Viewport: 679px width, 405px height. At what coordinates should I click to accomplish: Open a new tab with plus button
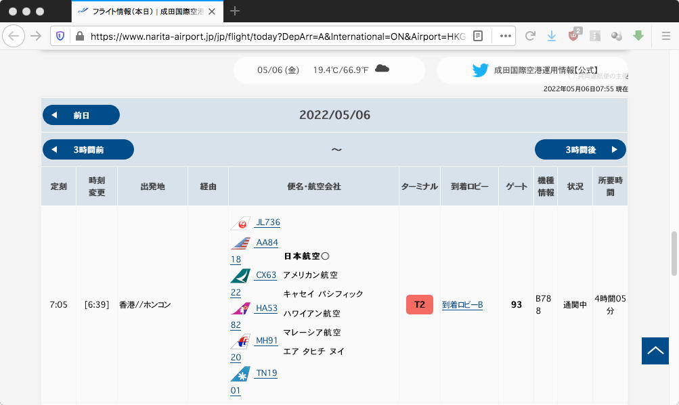coord(235,11)
